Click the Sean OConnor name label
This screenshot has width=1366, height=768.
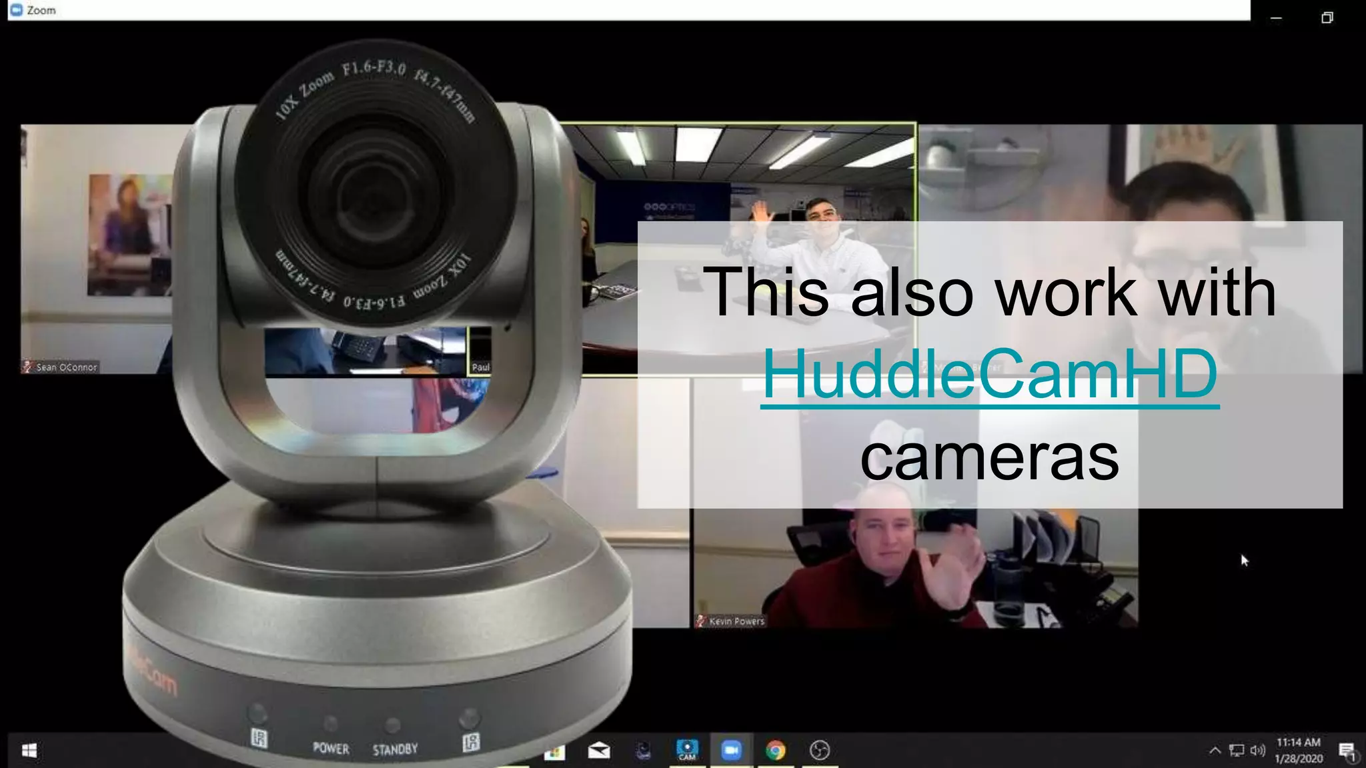[x=61, y=367]
